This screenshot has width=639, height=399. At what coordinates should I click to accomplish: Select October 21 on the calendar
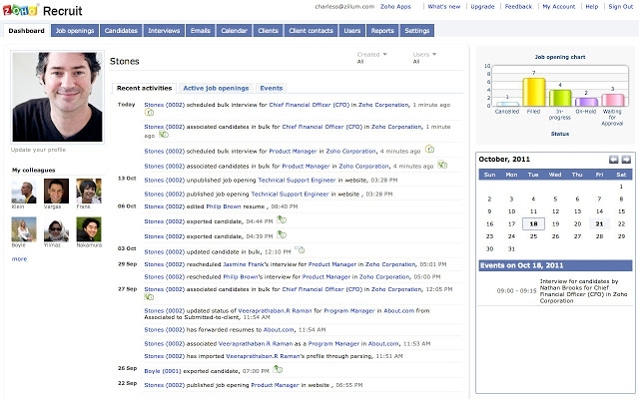point(598,224)
